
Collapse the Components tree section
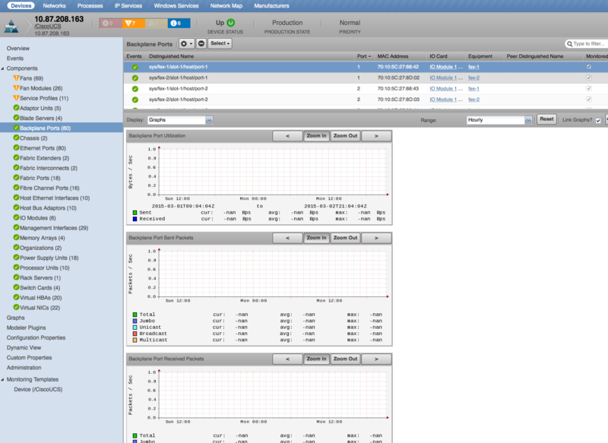click(x=3, y=68)
